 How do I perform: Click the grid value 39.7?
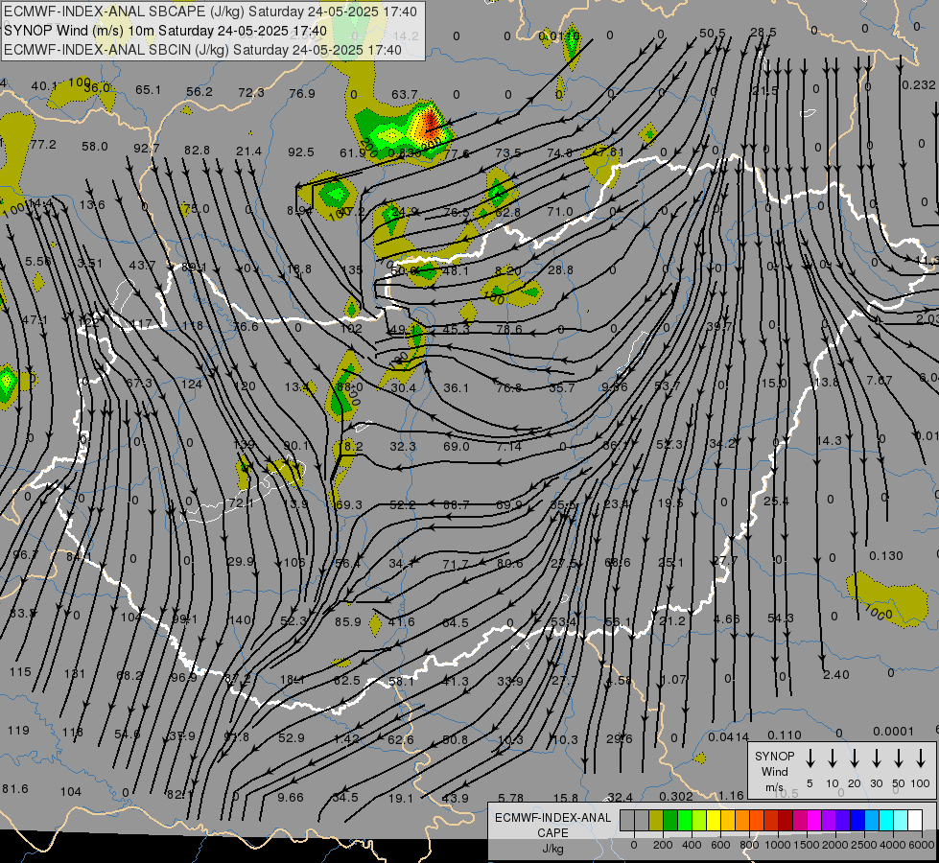[719, 326]
